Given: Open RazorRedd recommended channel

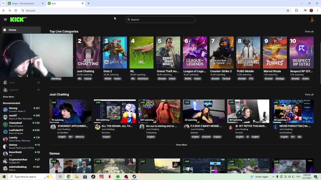Looking at the screenshot, I should click(21, 153).
